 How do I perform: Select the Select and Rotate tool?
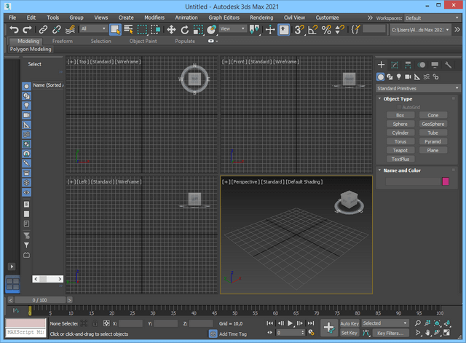[x=185, y=30]
